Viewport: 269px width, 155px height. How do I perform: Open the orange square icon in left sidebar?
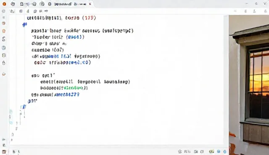tap(4, 31)
